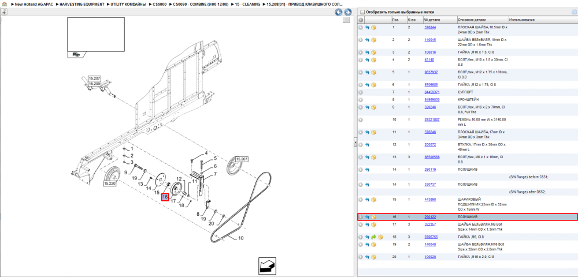Click the box icon for part 100016
Screen dimensions: 578x277
pyautogui.click(x=373, y=53)
